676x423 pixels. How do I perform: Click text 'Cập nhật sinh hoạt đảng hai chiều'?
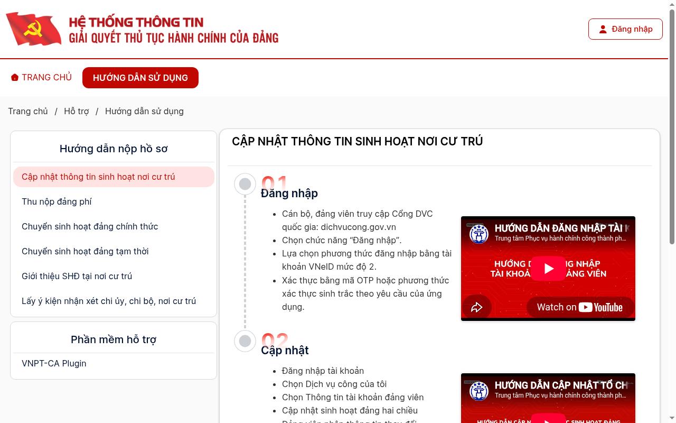click(350, 410)
